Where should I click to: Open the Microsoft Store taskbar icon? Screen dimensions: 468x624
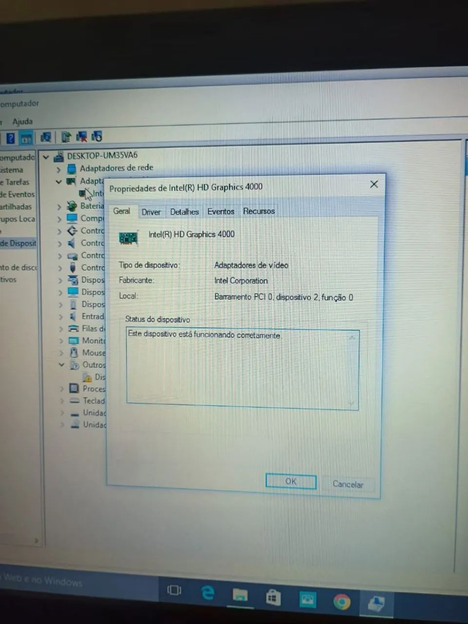click(x=273, y=598)
